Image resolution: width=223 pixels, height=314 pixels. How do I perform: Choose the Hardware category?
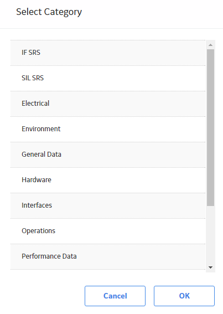click(x=108, y=180)
